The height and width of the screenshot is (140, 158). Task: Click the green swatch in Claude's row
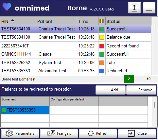point(102,54)
